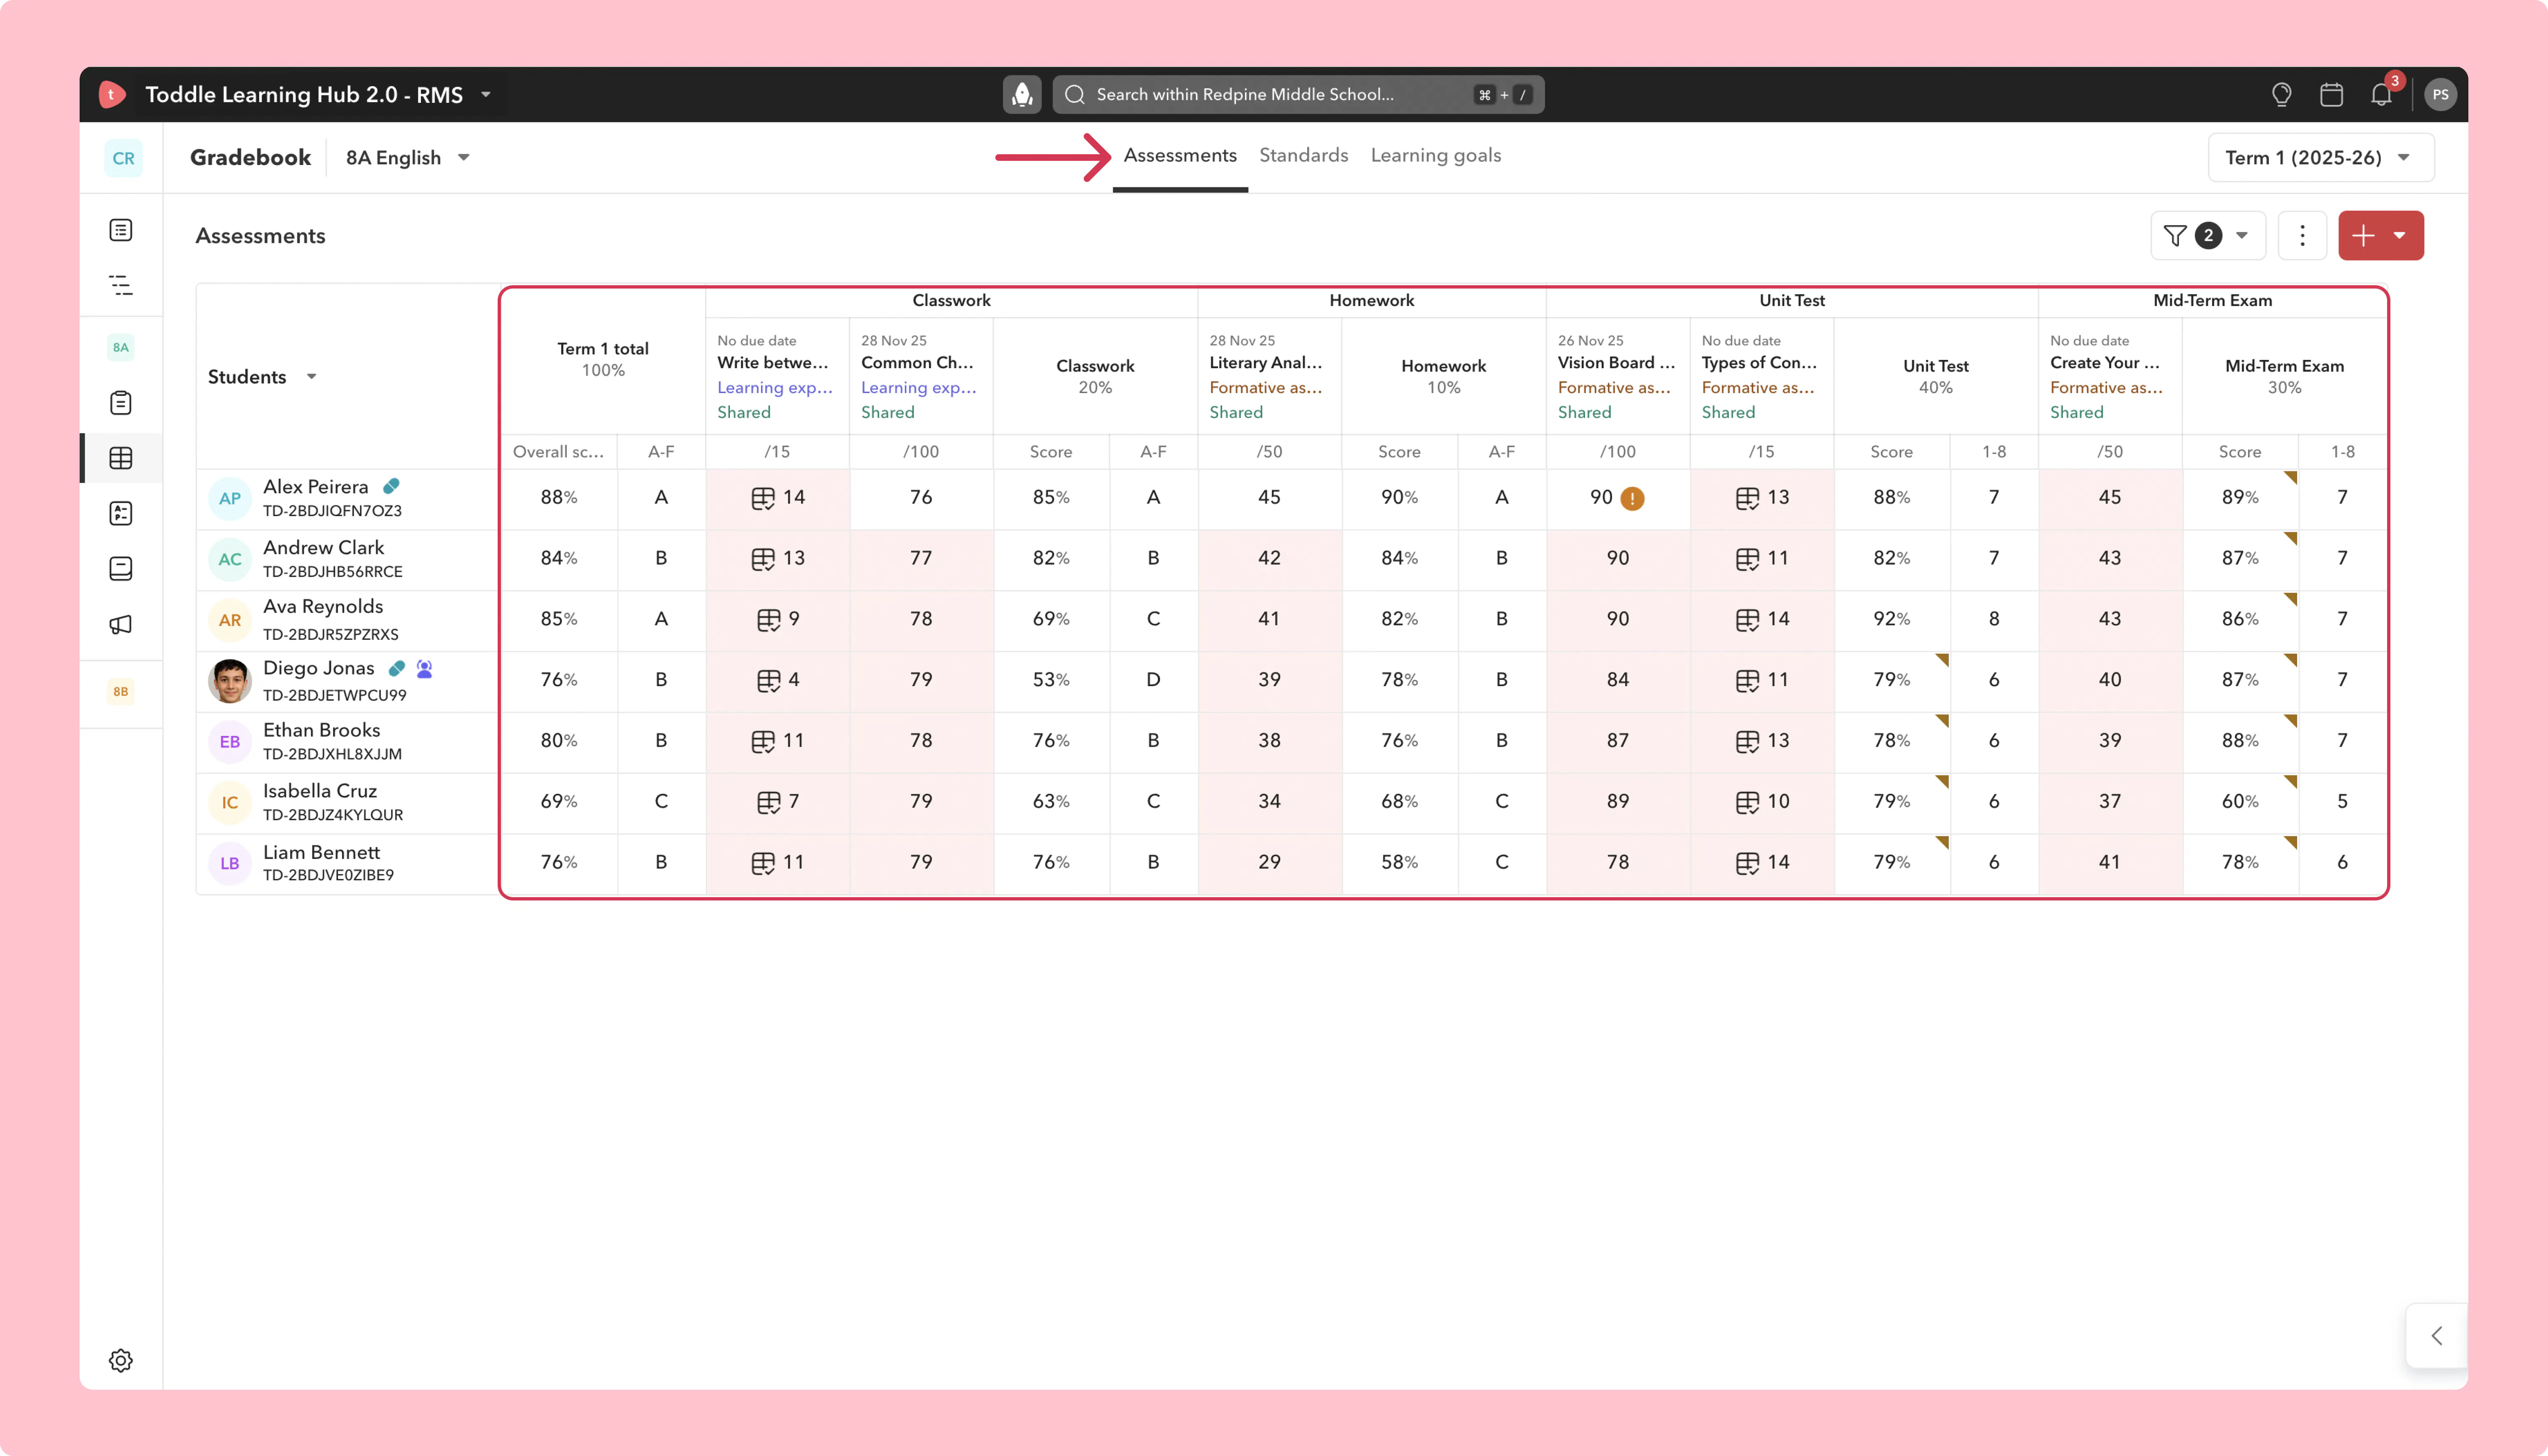This screenshot has width=2548, height=1456.
Task: Click the orange warning icon beside Alex's 90
Action: pos(1632,498)
